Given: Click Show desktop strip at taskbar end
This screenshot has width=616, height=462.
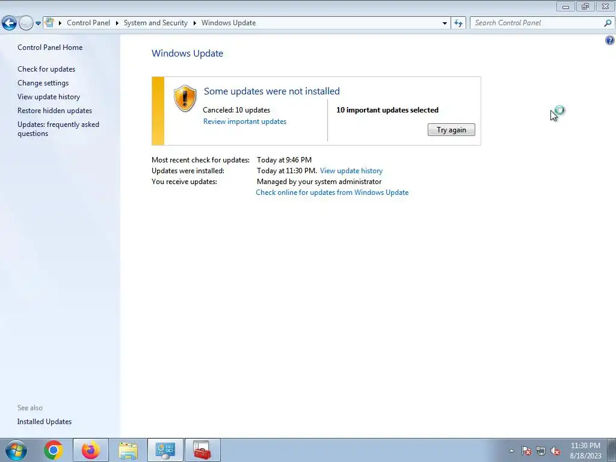Looking at the screenshot, I should (611, 450).
